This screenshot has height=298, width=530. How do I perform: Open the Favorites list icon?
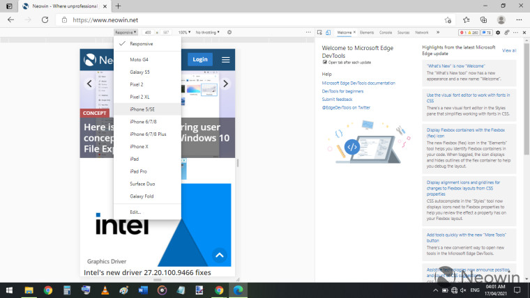click(x=467, y=20)
